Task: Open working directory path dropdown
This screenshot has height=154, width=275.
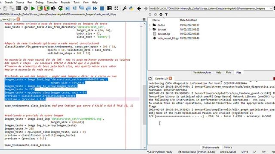Action: tap(271, 9)
